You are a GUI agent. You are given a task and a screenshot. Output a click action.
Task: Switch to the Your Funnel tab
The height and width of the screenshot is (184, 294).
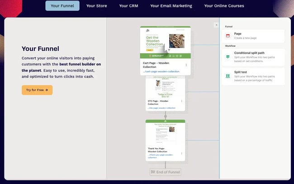pyautogui.click(x=62, y=6)
